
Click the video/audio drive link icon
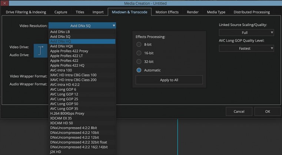click(x=41, y=51)
